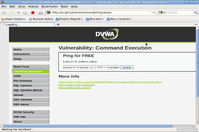Expand the Red Hat bookmarks folder
The width and height of the screenshot is (199, 132).
click(95, 19)
